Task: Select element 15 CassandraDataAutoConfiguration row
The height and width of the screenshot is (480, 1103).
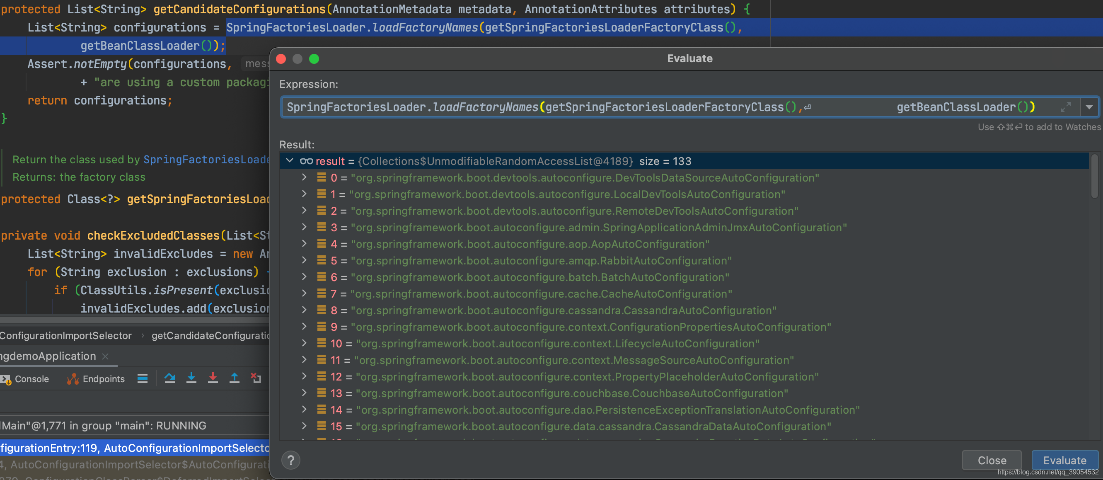Action: click(684, 427)
